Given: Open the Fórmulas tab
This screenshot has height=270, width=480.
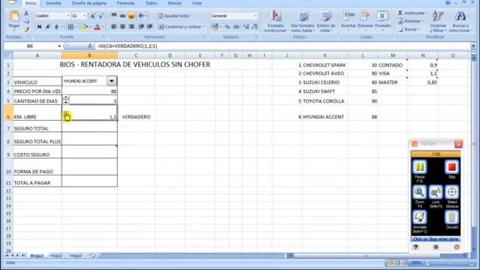Looking at the screenshot, I should click(x=126, y=3).
